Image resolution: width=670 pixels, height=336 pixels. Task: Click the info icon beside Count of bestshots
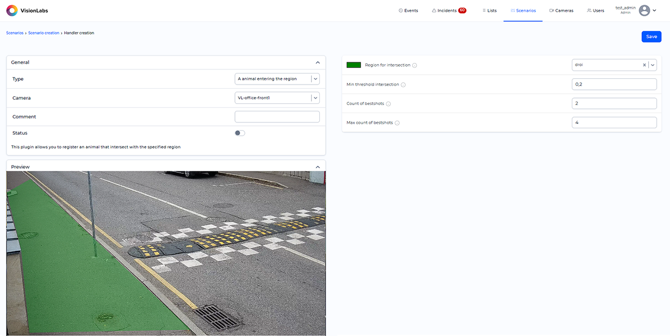coord(388,104)
